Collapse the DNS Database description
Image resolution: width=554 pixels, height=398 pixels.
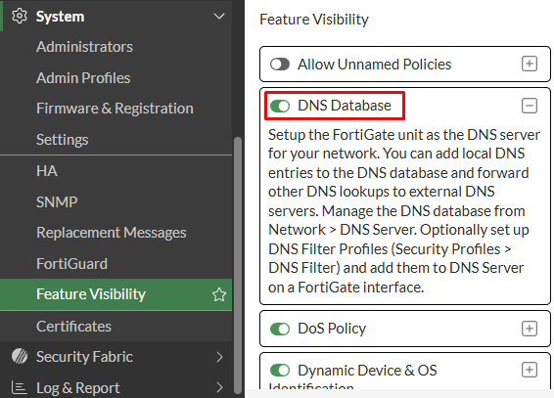coord(530,106)
